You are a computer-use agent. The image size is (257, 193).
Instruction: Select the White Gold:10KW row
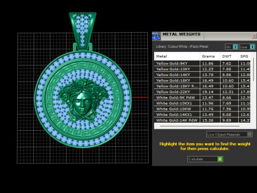(202, 109)
